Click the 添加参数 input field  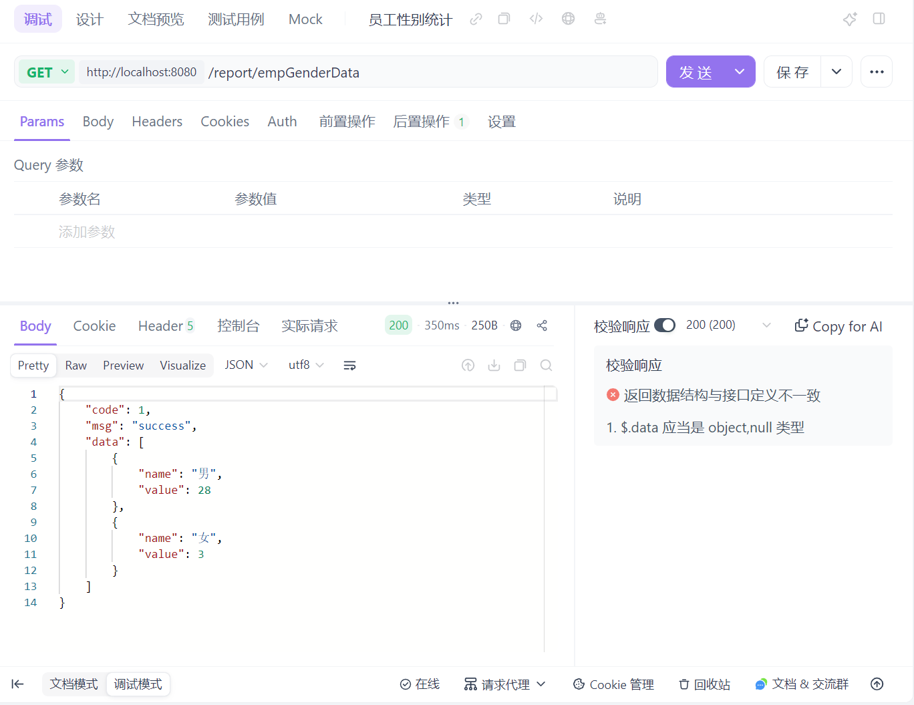(x=87, y=232)
